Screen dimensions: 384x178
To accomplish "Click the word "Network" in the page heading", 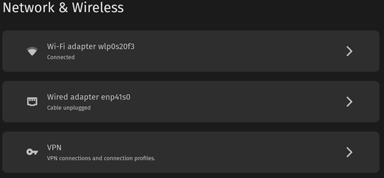I will [x=28, y=7].
